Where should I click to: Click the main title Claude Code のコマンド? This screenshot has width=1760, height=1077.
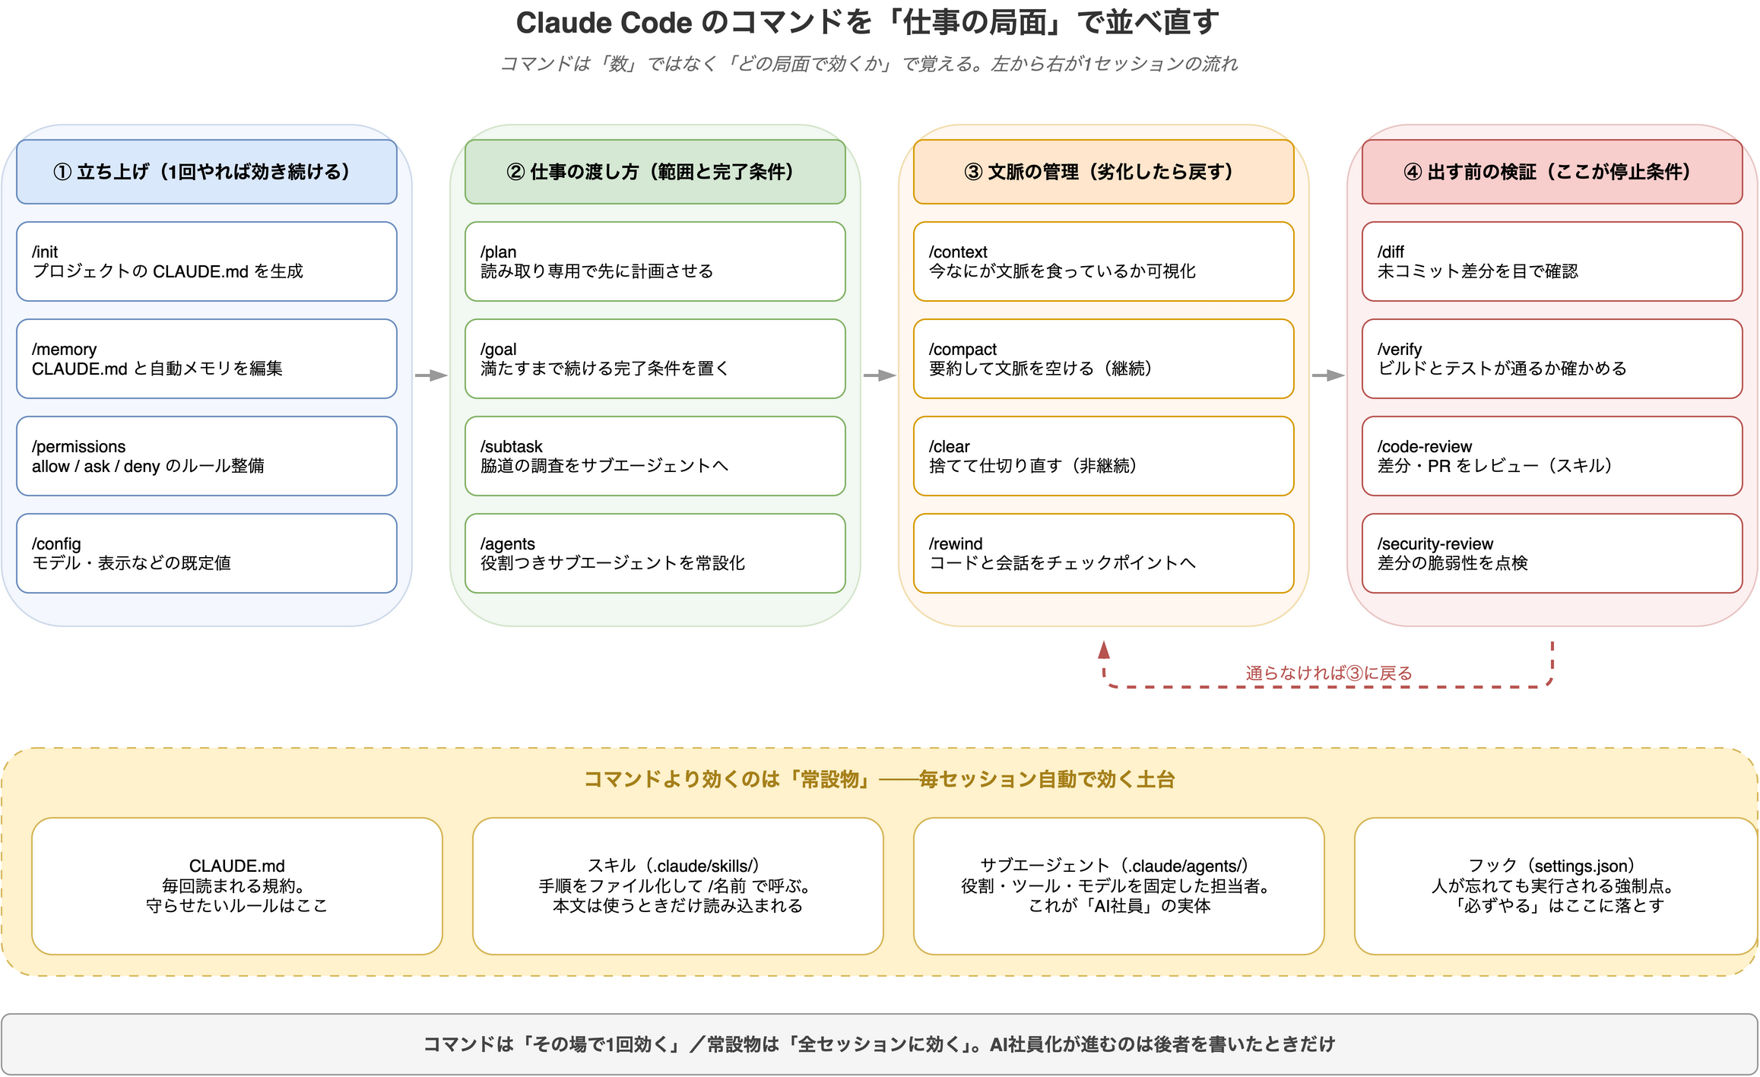click(x=867, y=23)
